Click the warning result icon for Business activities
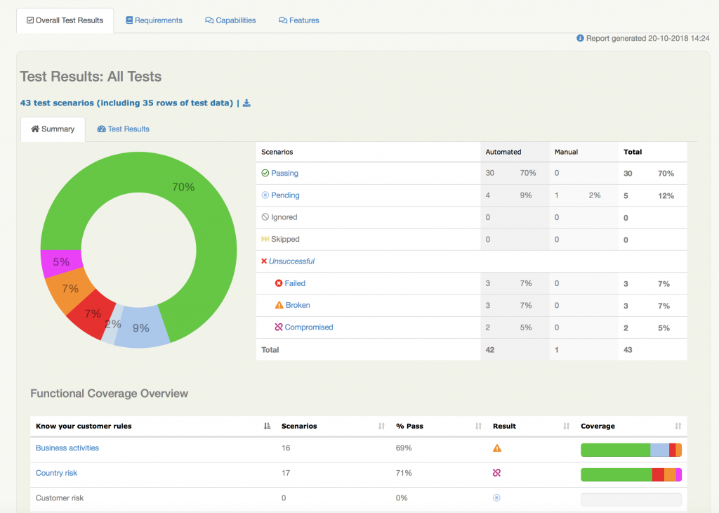Image resolution: width=719 pixels, height=513 pixels. pyautogui.click(x=497, y=448)
